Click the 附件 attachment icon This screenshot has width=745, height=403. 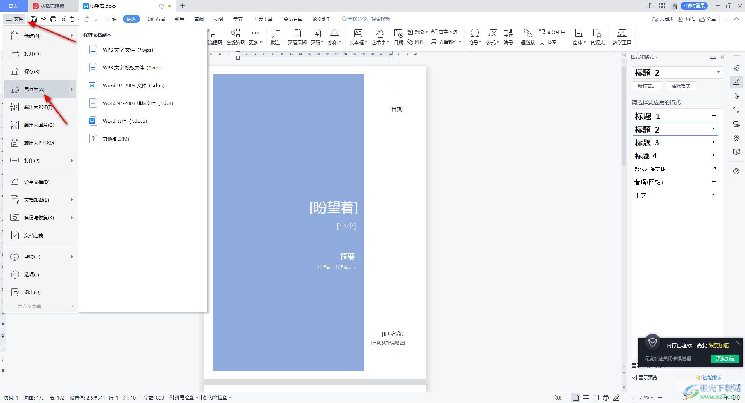click(416, 42)
